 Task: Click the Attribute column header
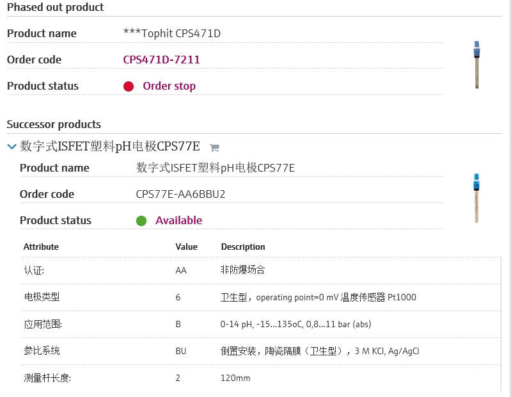41,247
